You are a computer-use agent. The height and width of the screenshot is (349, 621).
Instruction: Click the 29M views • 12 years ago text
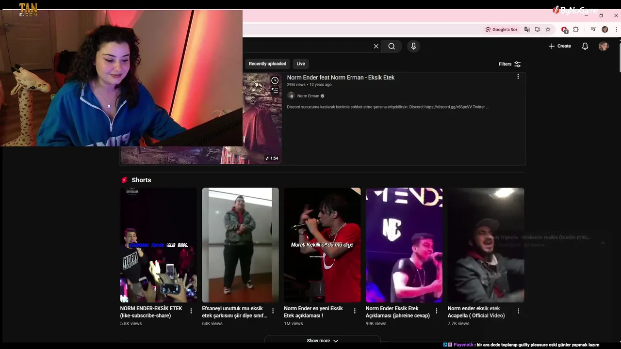[x=309, y=84]
